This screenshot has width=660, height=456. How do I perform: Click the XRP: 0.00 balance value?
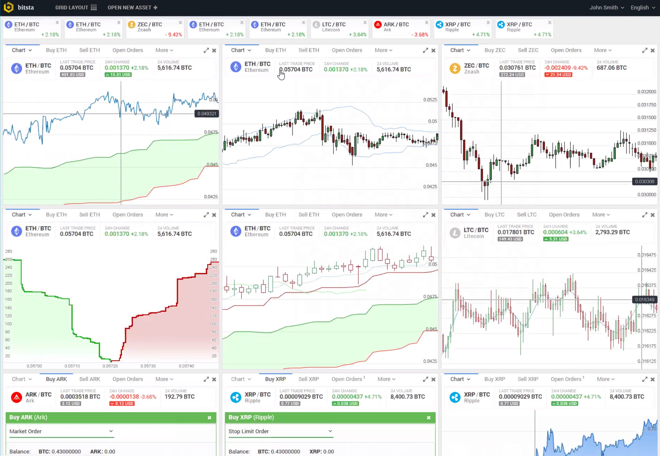tap(322, 452)
